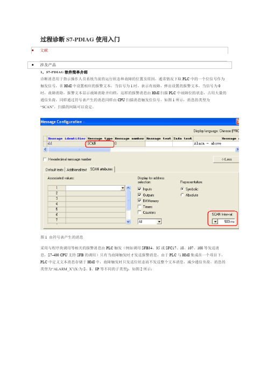Image resolution: width=267 pixels, height=378 pixels.
Task: Click the red 文献 link
Action: point(44,51)
